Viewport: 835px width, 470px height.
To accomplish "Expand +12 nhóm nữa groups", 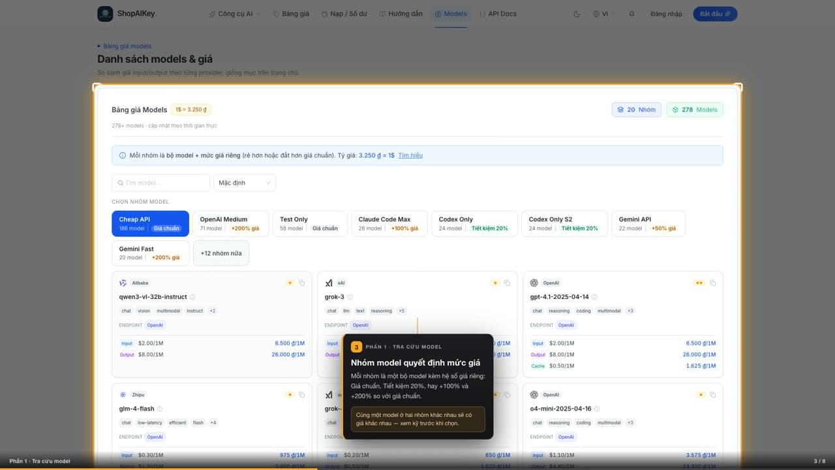I will [x=221, y=253].
